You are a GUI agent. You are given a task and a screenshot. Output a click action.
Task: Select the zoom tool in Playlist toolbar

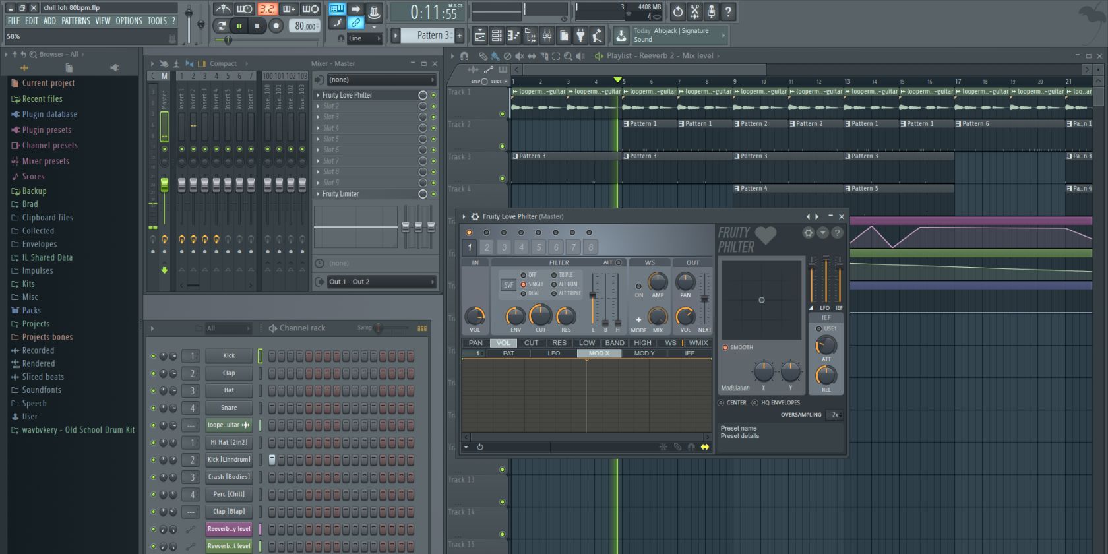pos(568,56)
